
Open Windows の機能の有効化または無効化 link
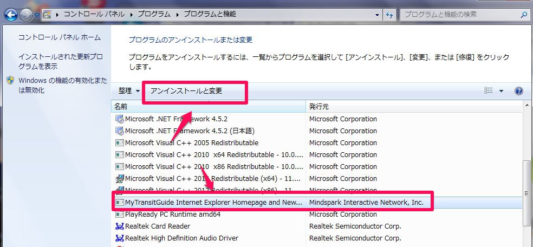62,85
